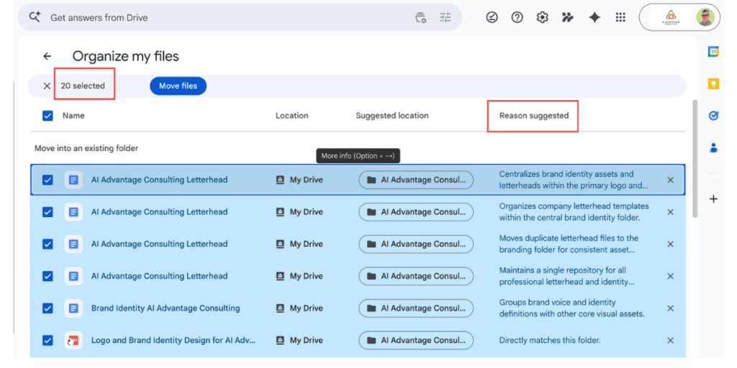Image resolution: width=737 pixels, height=368 pixels.
Task: Dismiss suggestion with reason Organizes company letterhead templates
Action: pos(670,212)
